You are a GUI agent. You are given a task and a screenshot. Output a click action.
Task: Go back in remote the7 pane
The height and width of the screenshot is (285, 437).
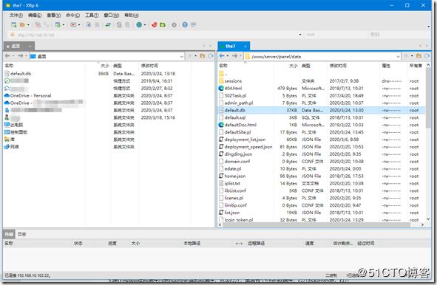point(222,56)
